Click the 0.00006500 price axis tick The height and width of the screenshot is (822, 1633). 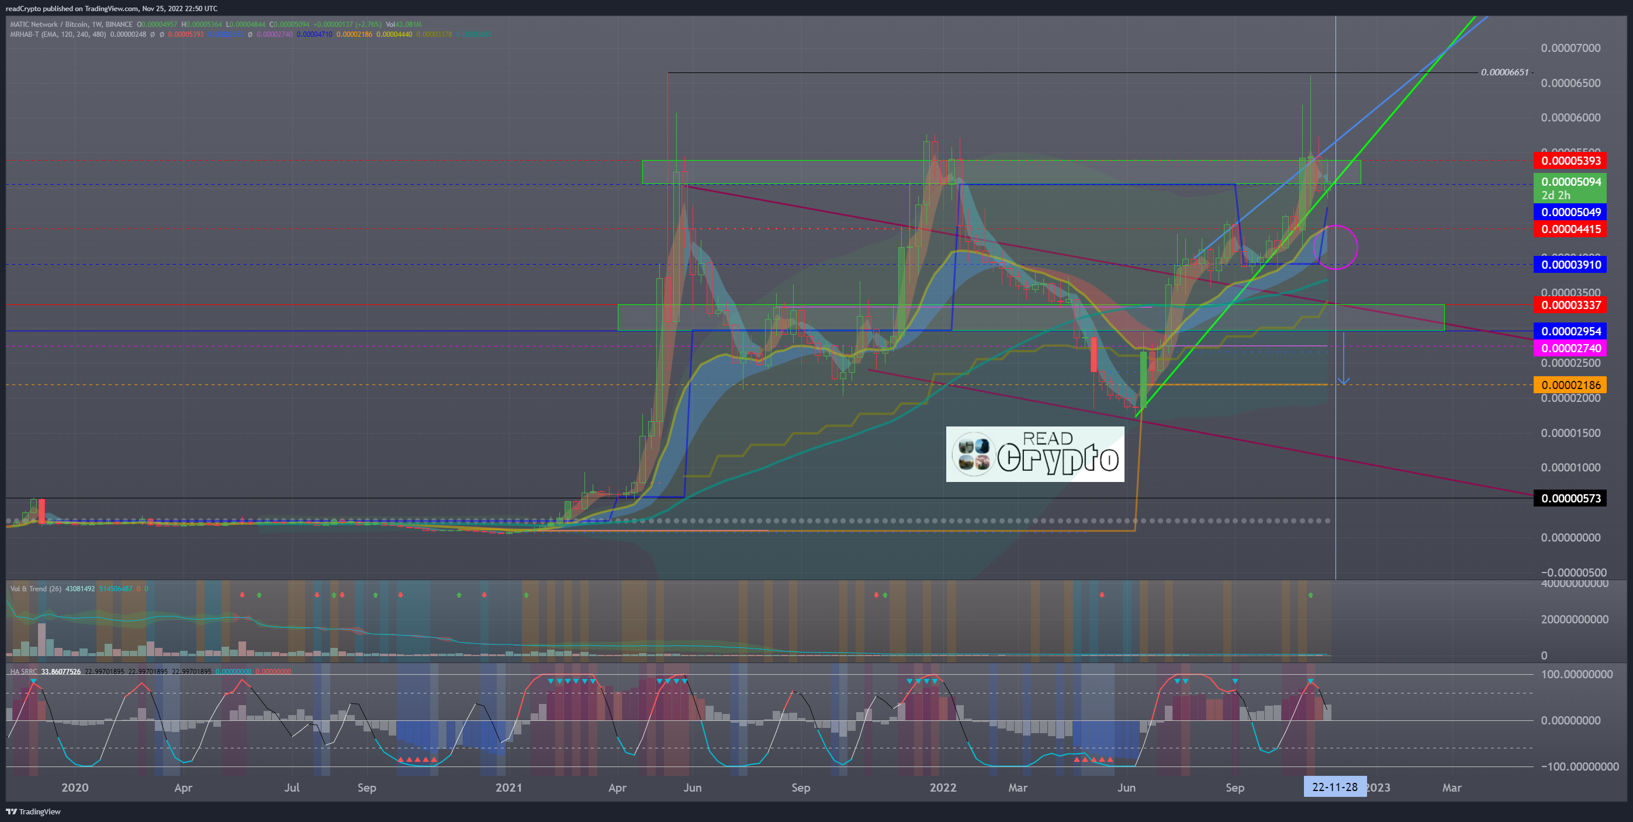[x=1570, y=83]
